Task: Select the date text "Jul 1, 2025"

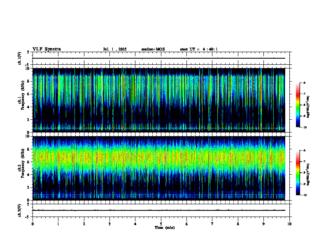Action: (x=115, y=49)
